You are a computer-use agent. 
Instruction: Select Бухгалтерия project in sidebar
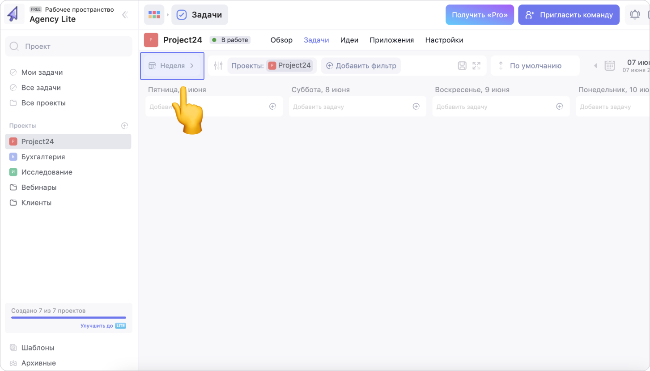(43, 157)
